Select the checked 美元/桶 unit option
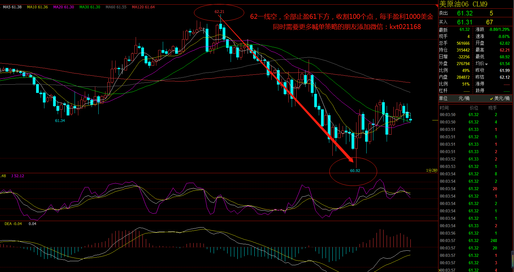Screen dimensions: 514x272 coord(500,98)
